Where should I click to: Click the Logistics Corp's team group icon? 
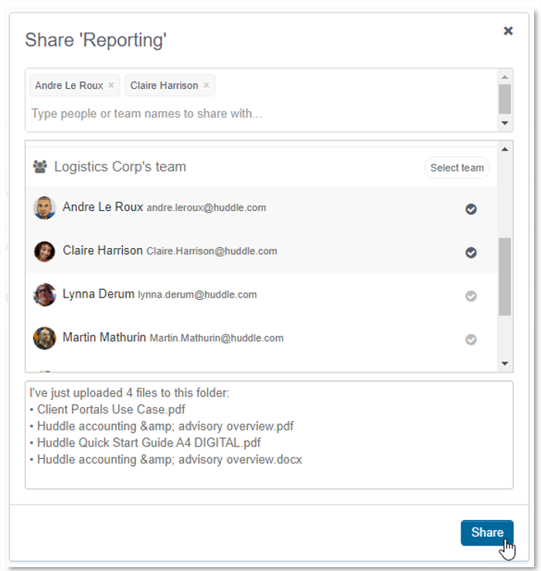[40, 167]
